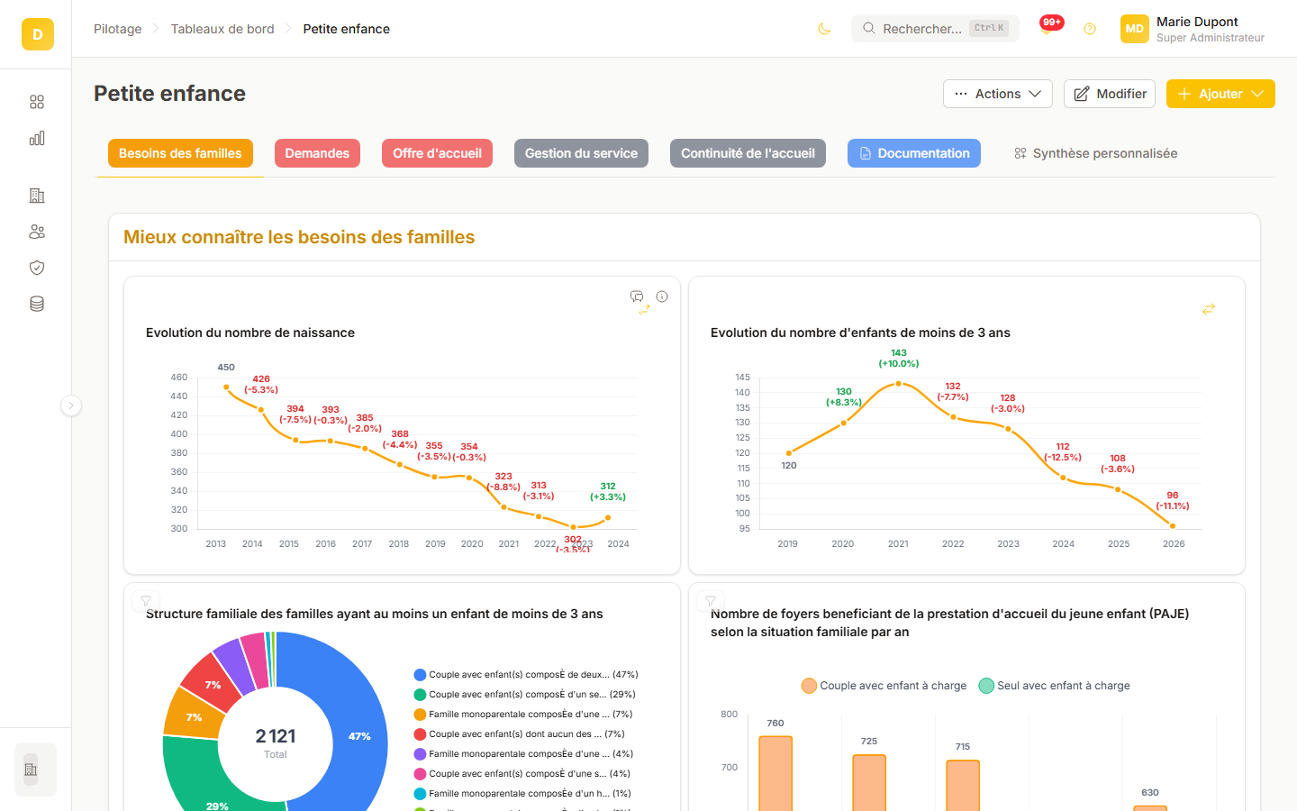Focus the Rechercher search field
This screenshot has height=811, width=1297.
(x=935, y=28)
